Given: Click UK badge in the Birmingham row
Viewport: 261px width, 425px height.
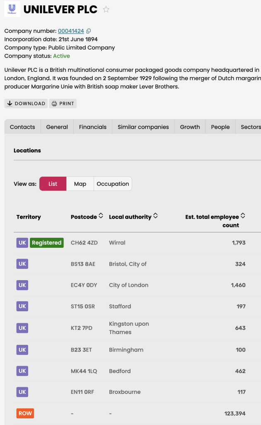Looking at the screenshot, I should tap(22, 350).
